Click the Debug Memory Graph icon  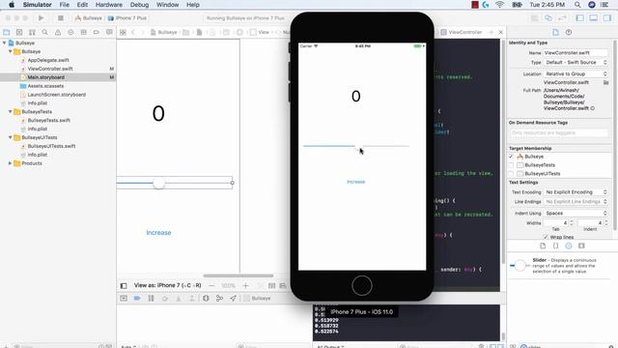[219, 299]
